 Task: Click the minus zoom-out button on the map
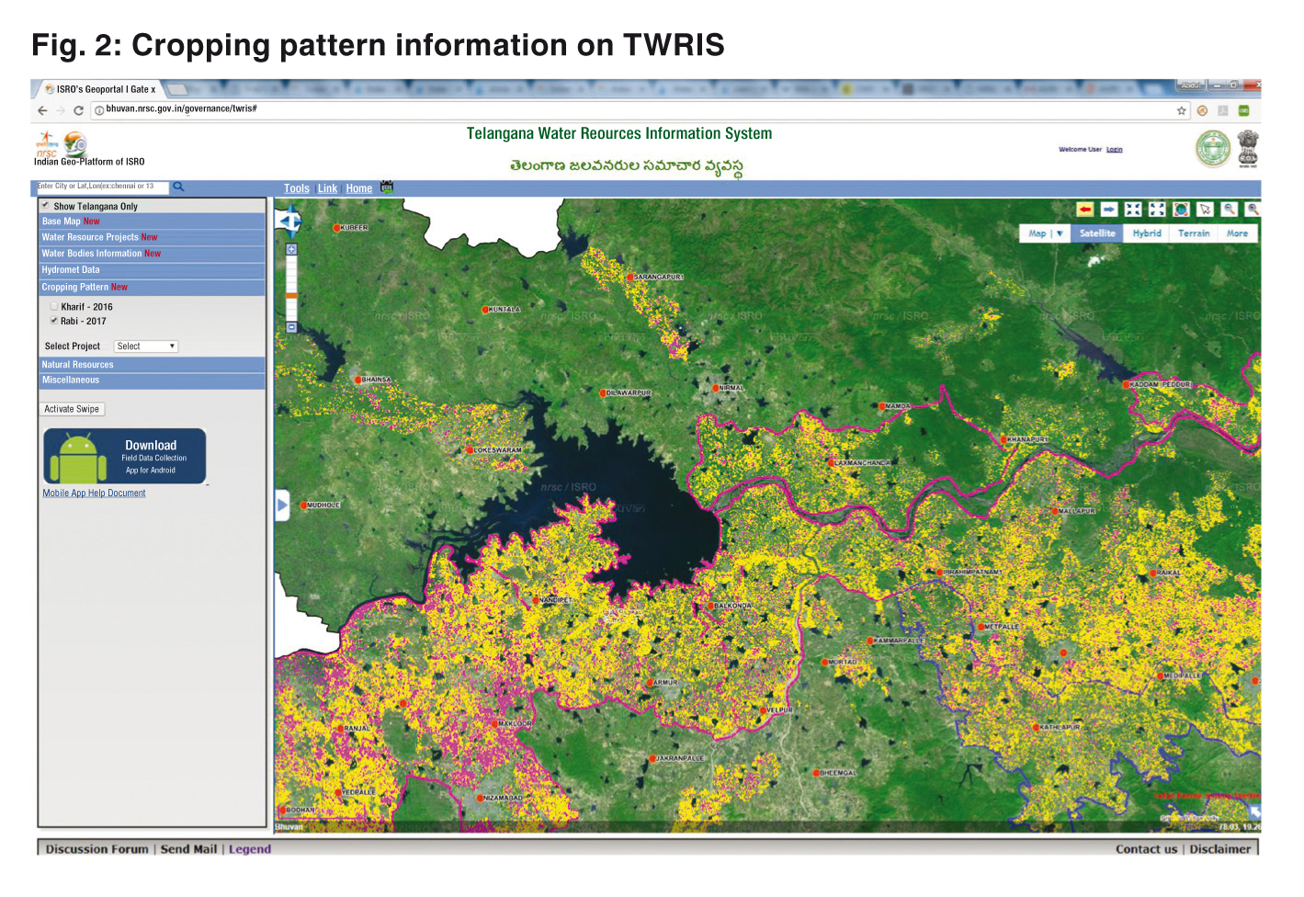(291, 327)
